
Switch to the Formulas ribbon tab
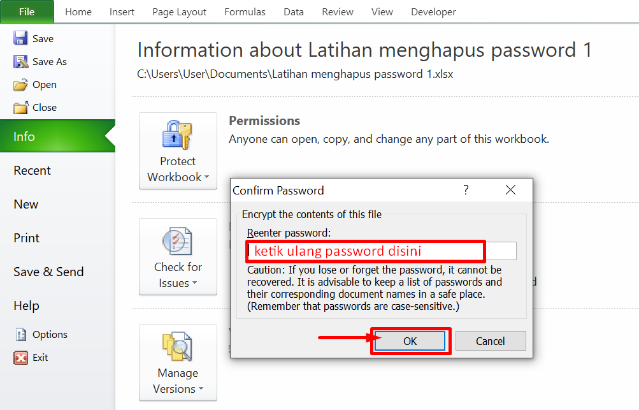pyautogui.click(x=245, y=12)
